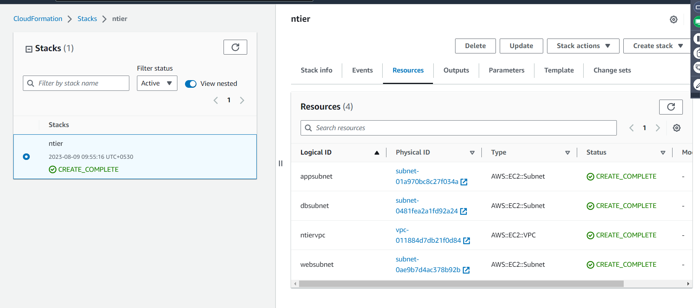Sort by Status column arrow
This screenshot has height=308, width=700.
pos(663,153)
